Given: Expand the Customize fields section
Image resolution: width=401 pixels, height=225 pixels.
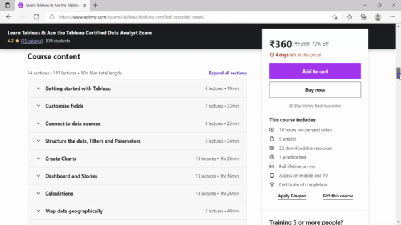Looking at the screenshot, I should click(x=137, y=106).
